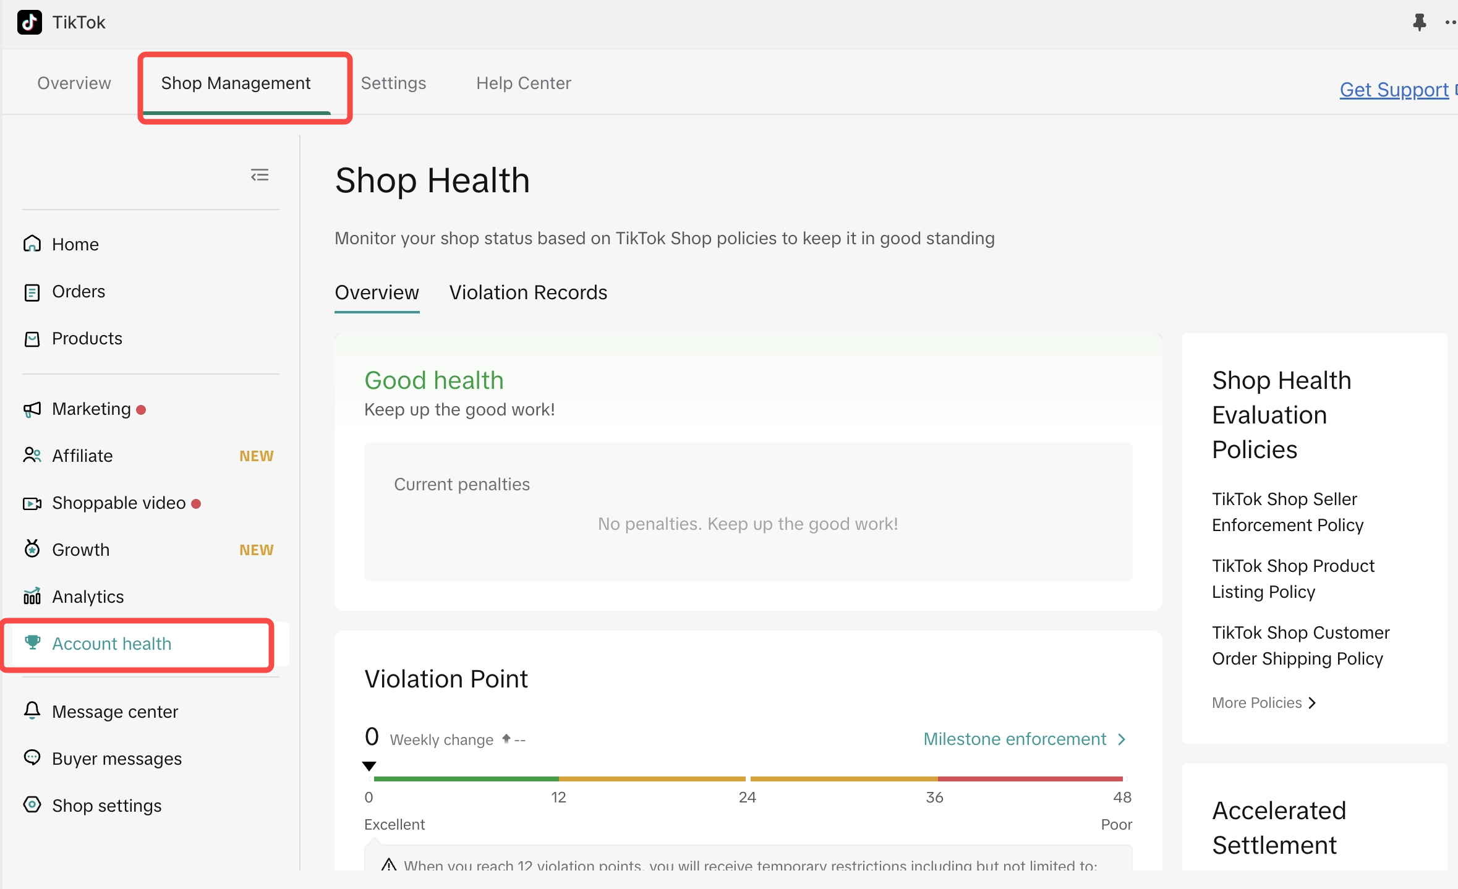Click the warning triangle icon
The height and width of the screenshot is (889, 1458).
pyautogui.click(x=388, y=864)
